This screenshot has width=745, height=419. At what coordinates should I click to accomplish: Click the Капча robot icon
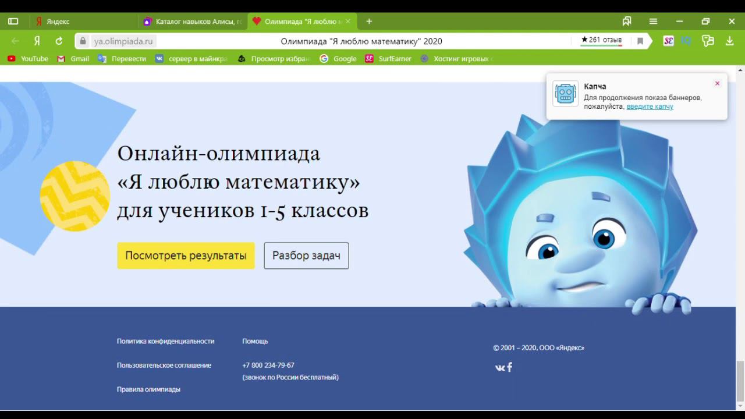click(565, 94)
